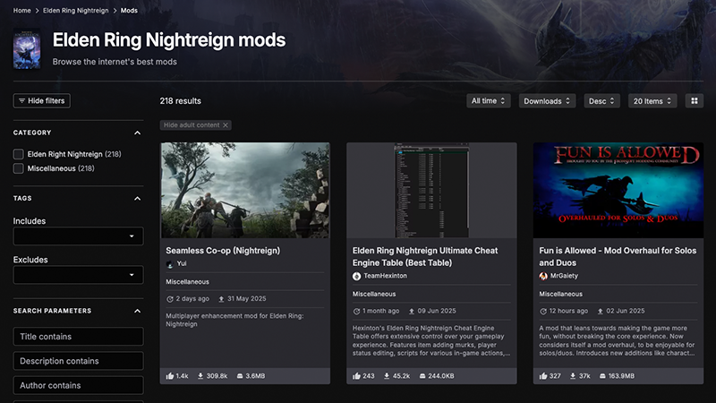
Task: Open the 'All time' period dropdown
Action: [488, 101]
